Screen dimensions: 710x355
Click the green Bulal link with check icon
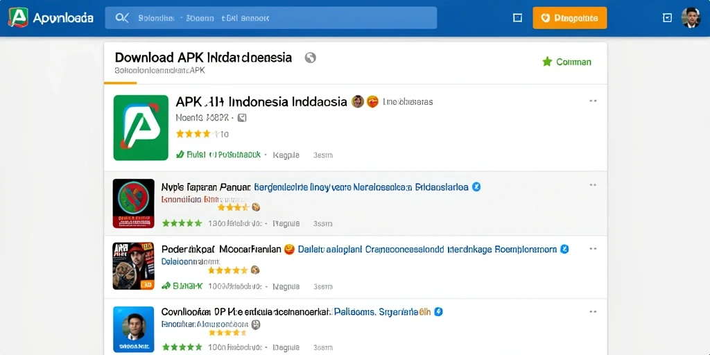(218, 155)
